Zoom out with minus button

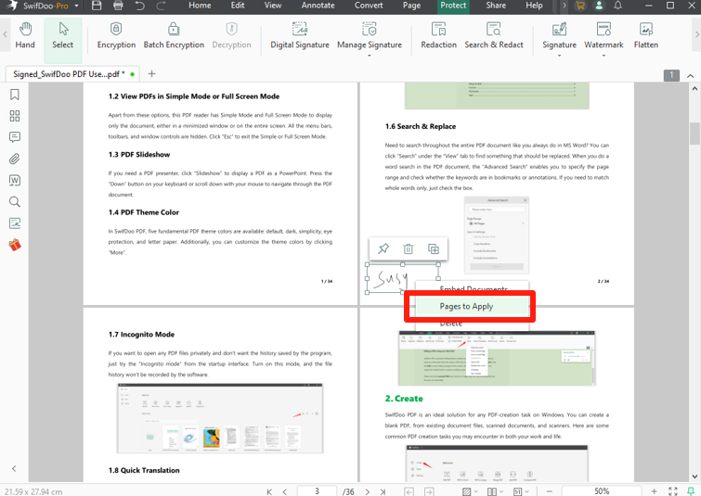pos(550,491)
